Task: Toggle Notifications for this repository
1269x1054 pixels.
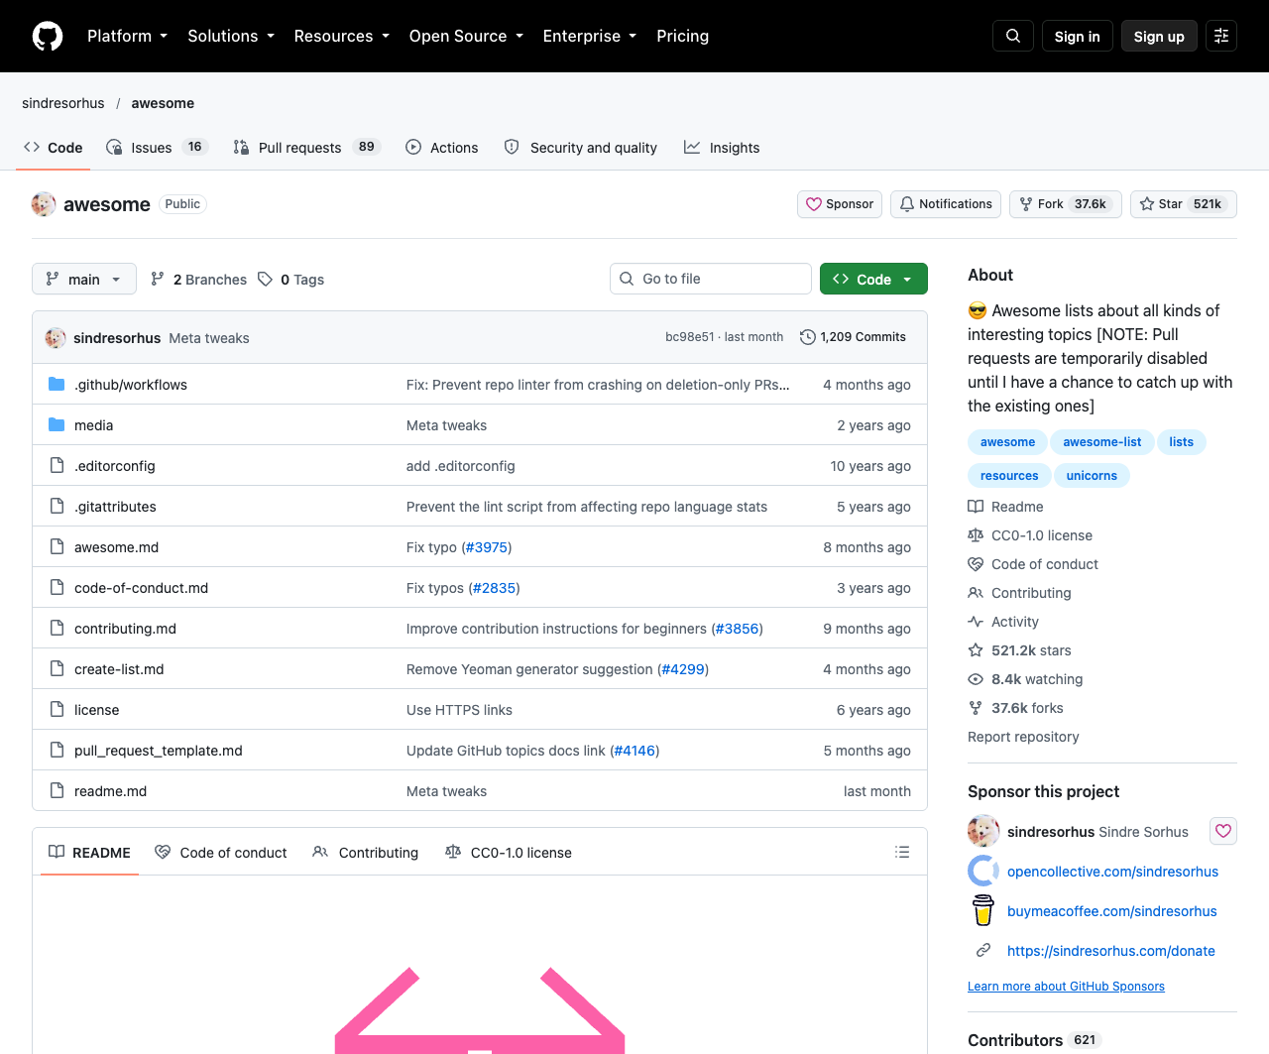Action: [x=946, y=204]
